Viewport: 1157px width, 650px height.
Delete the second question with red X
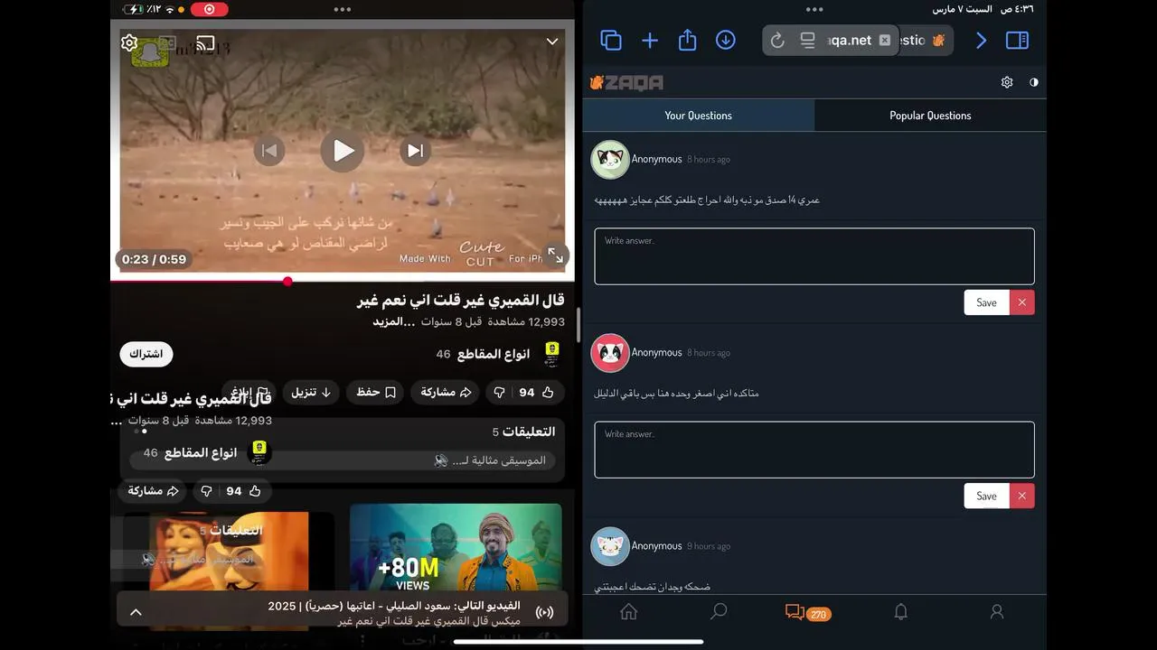coord(1022,496)
